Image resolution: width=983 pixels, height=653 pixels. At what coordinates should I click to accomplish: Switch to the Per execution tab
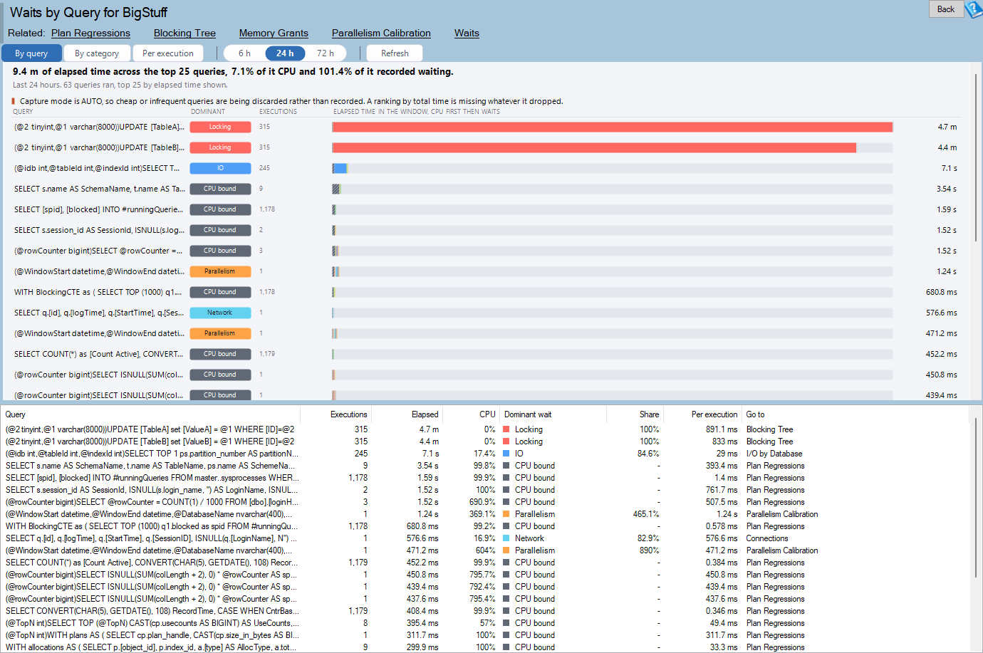(168, 53)
